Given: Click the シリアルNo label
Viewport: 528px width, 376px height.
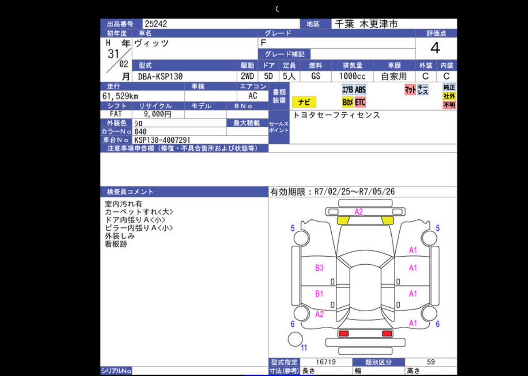Looking at the screenshot, I should 116,371.
